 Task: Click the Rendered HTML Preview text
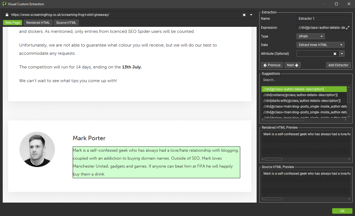307,134
